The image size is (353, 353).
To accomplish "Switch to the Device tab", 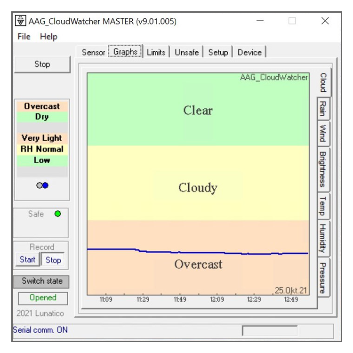I will click(x=249, y=52).
